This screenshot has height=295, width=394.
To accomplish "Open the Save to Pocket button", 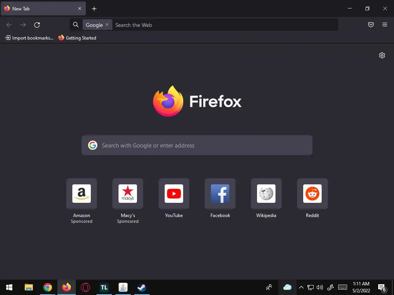I will (x=371, y=25).
